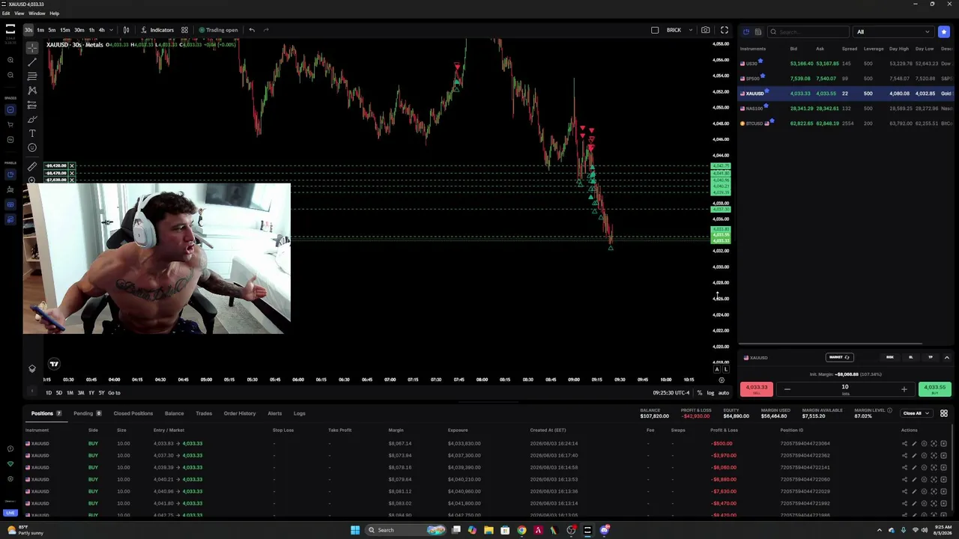Open File Explorer from the taskbar
The image size is (959, 539).
point(488,530)
